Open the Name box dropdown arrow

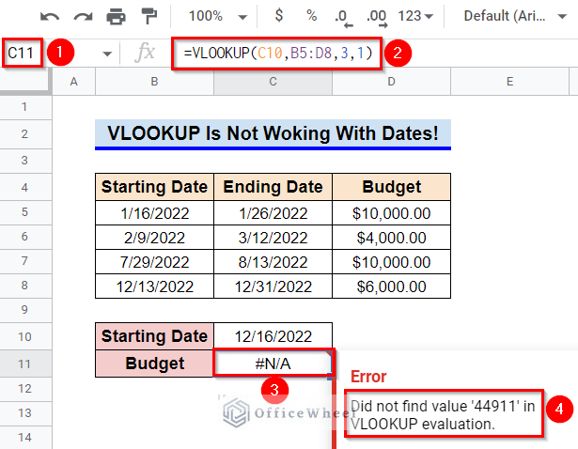coord(107,54)
